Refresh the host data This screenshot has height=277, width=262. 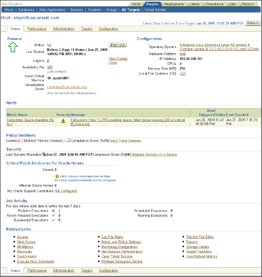point(253,23)
